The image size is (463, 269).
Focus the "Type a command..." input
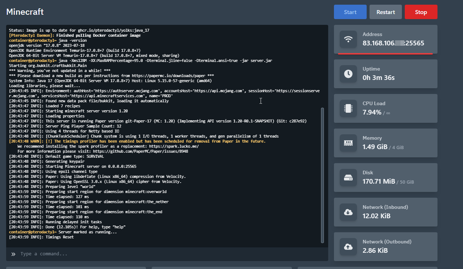tap(169, 254)
